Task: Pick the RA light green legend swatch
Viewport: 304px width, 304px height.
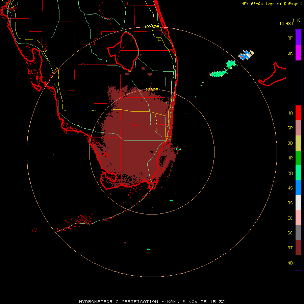Action: [x=298, y=173]
